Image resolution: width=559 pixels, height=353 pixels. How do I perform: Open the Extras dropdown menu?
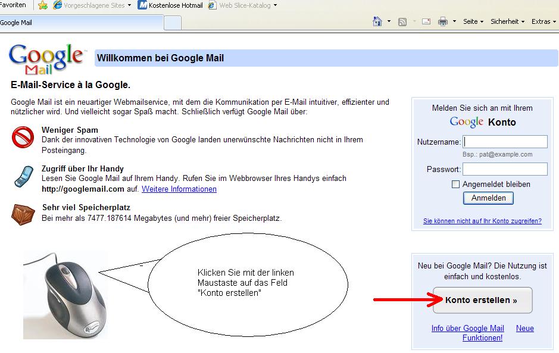click(x=544, y=21)
